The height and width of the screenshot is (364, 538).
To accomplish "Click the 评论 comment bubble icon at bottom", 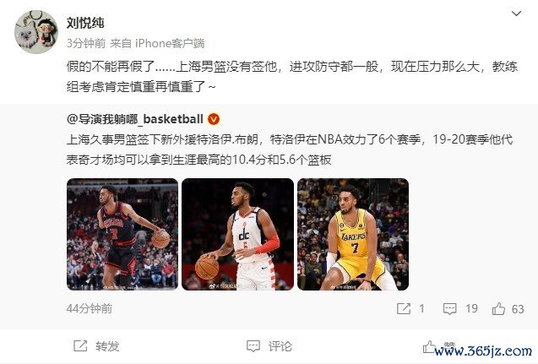I will point(253,345).
